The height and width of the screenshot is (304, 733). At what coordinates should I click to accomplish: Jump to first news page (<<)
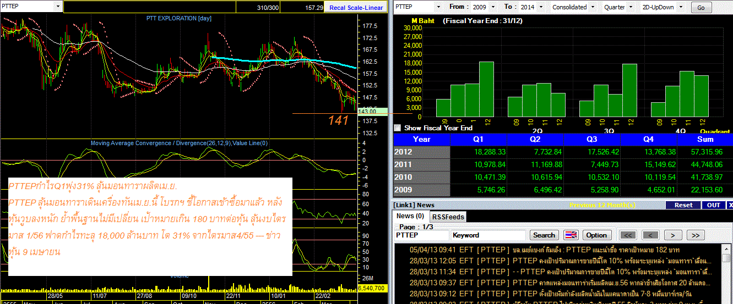click(x=628, y=235)
